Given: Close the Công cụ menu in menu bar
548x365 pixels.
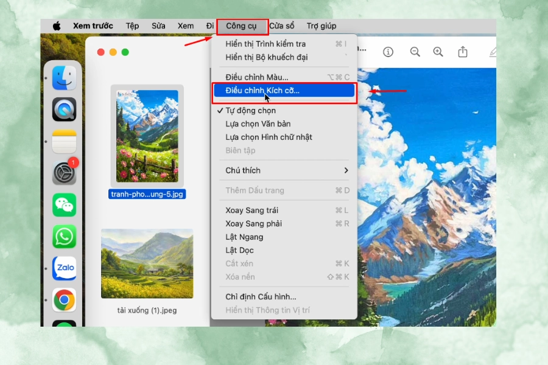Looking at the screenshot, I should [242, 27].
